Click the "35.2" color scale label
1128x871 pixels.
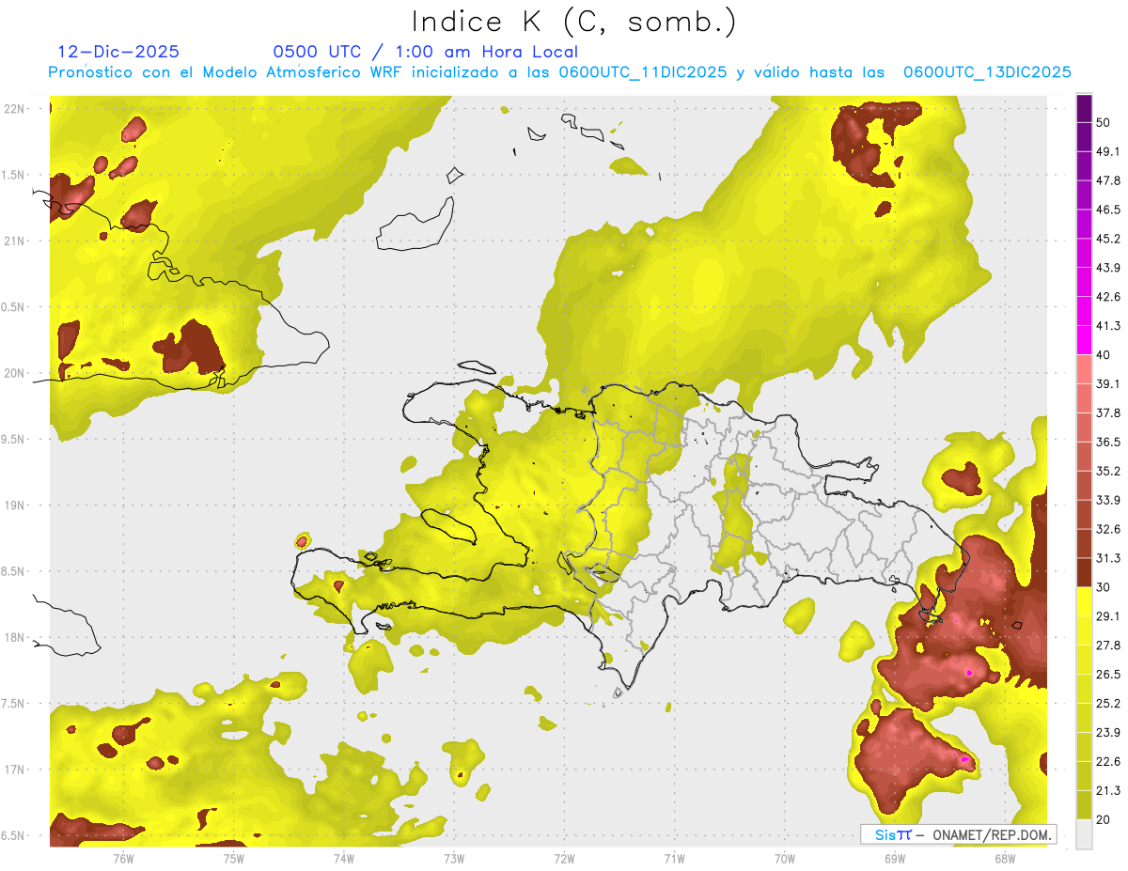coord(1108,471)
